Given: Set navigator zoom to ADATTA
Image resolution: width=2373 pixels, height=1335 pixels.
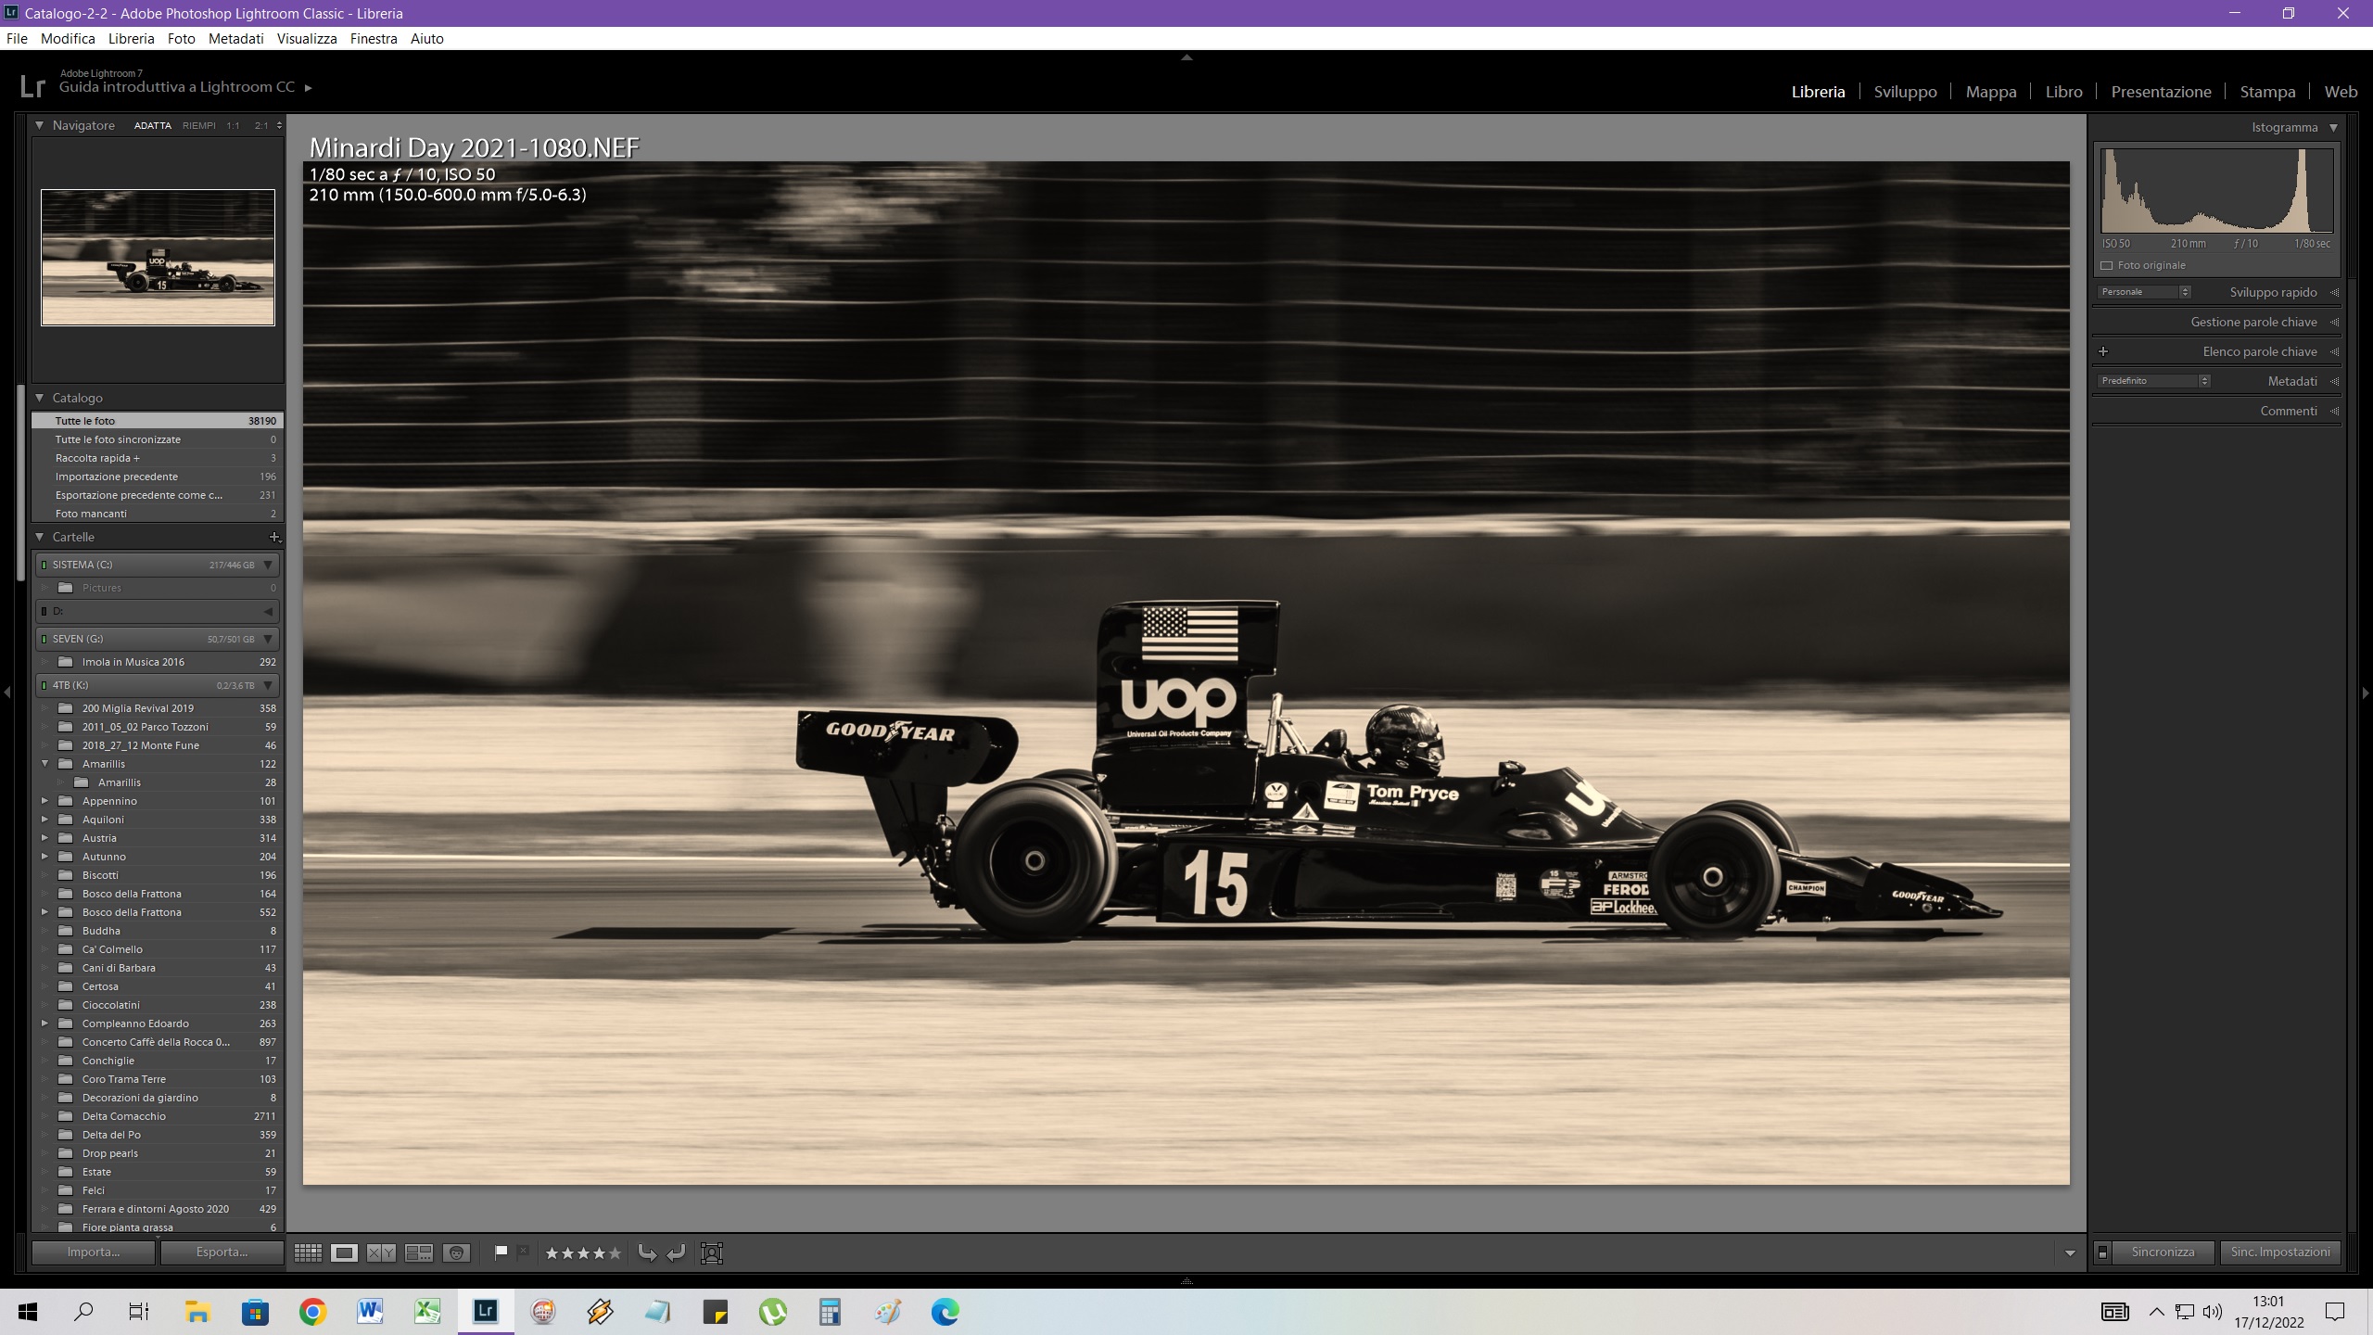Looking at the screenshot, I should coord(153,125).
